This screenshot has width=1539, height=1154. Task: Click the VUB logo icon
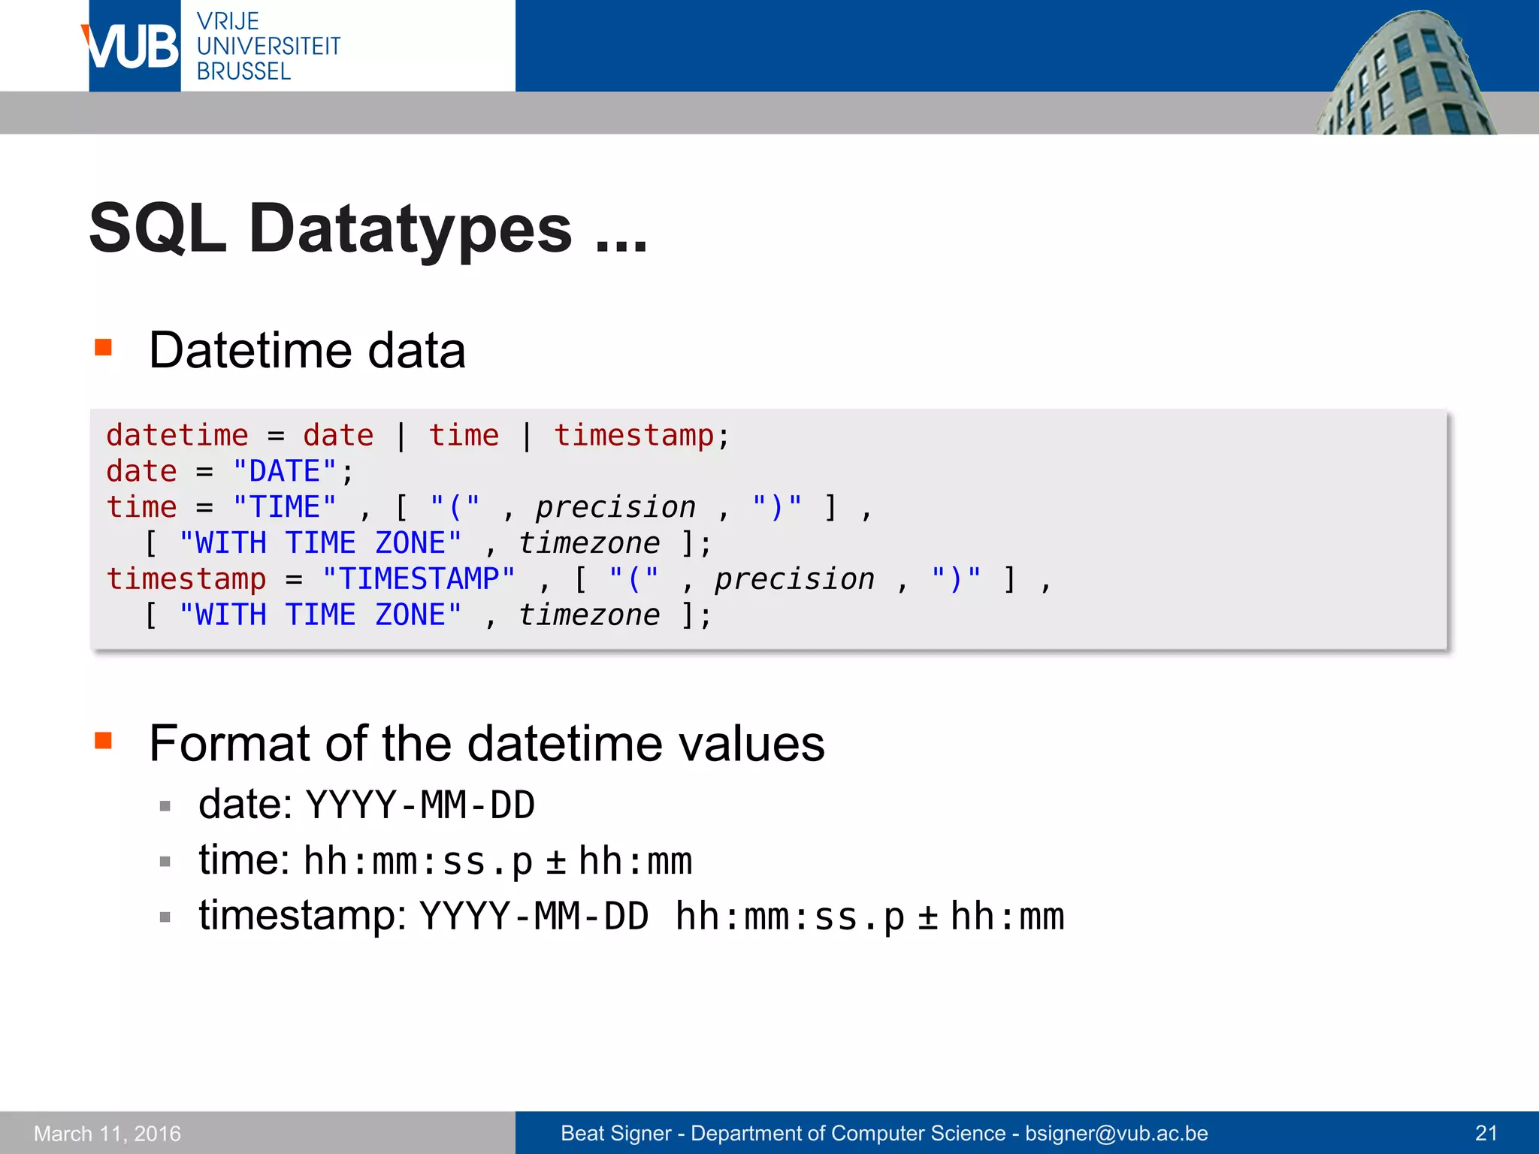[134, 46]
